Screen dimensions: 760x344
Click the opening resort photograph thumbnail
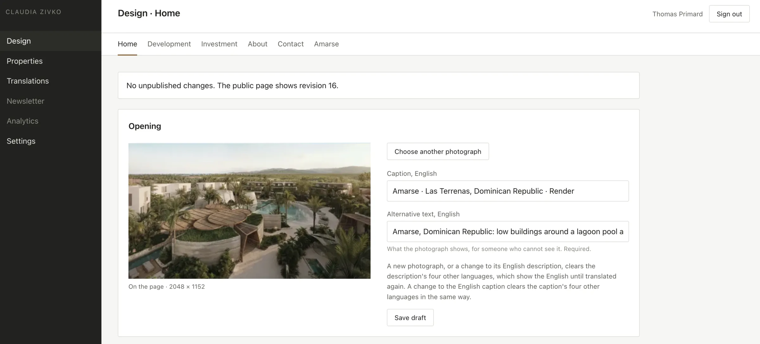249,211
